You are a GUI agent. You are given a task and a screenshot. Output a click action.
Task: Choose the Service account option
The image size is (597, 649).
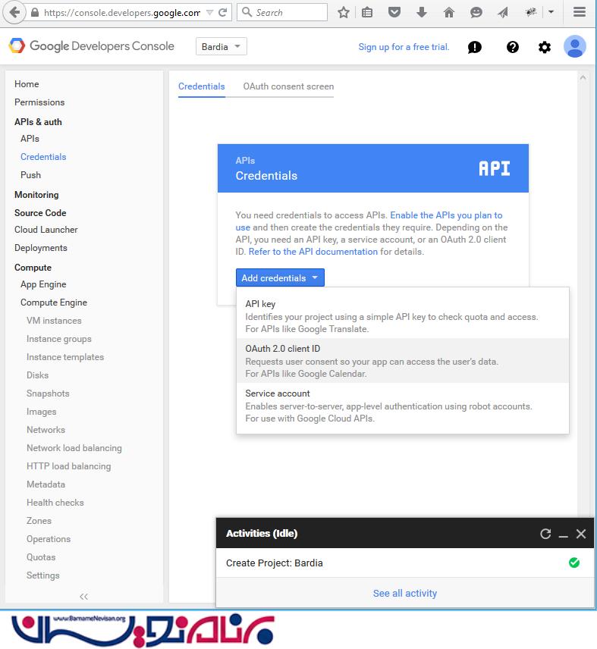[x=402, y=406]
